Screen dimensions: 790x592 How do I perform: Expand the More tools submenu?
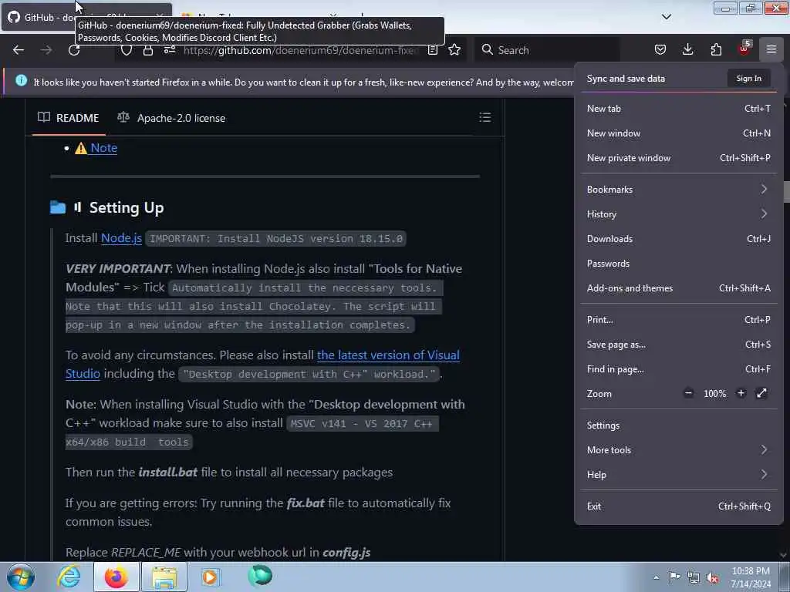(678, 450)
